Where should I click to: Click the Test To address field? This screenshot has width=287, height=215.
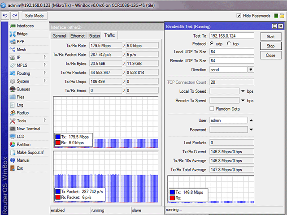[232, 36]
